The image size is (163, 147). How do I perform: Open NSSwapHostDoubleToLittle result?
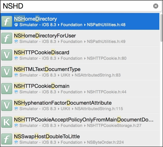(x=80, y=139)
